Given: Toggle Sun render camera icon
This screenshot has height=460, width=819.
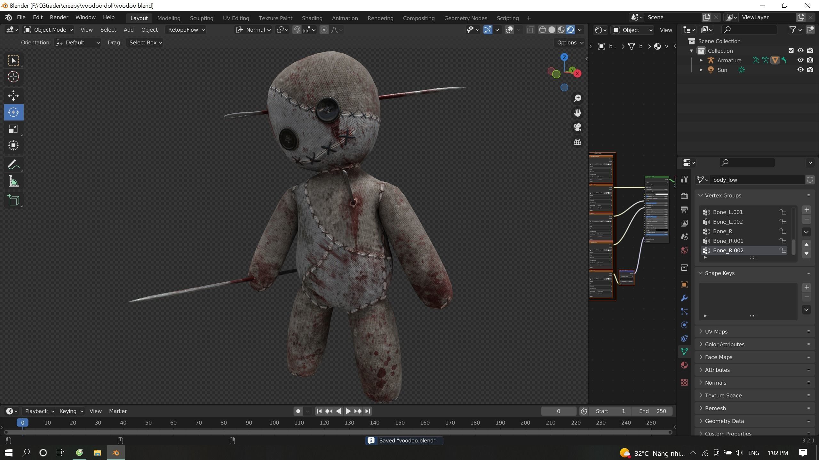Looking at the screenshot, I should [810, 70].
